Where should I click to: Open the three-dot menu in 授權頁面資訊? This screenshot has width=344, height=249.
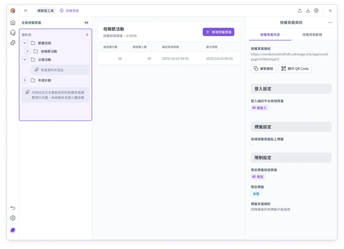pyautogui.click(x=330, y=23)
